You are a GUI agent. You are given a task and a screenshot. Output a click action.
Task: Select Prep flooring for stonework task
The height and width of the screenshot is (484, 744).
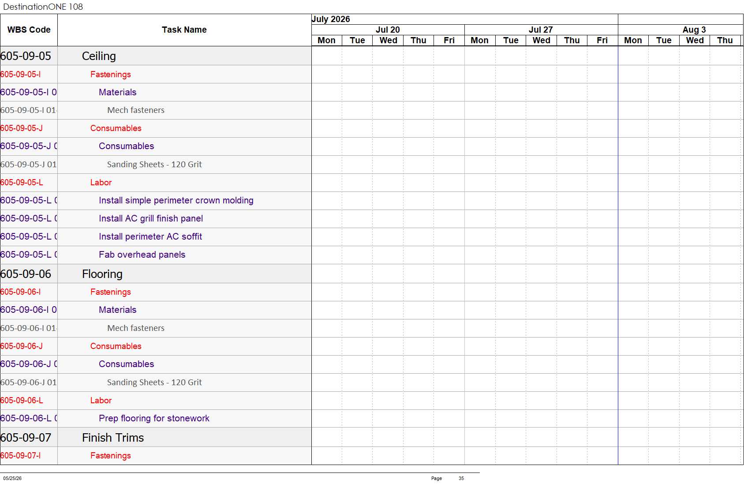pyautogui.click(x=154, y=418)
